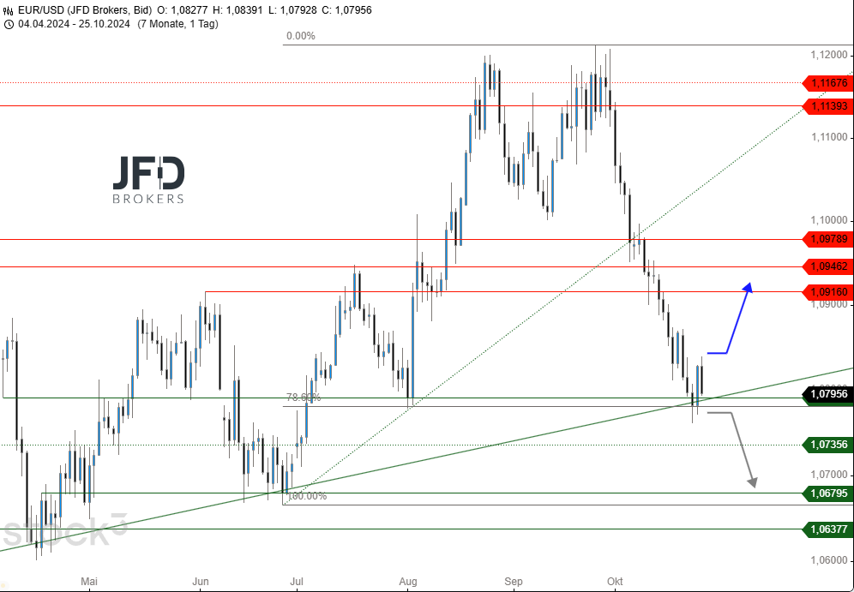The height and width of the screenshot is (592, 854).
Task: Click the JFD Brokers logo
Action: 148,181
